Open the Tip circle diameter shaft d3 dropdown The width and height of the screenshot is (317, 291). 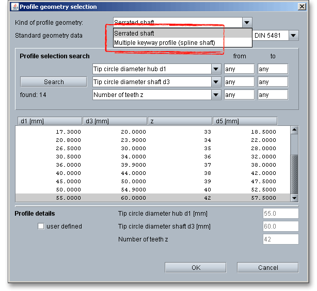click(x=216, y=82)
